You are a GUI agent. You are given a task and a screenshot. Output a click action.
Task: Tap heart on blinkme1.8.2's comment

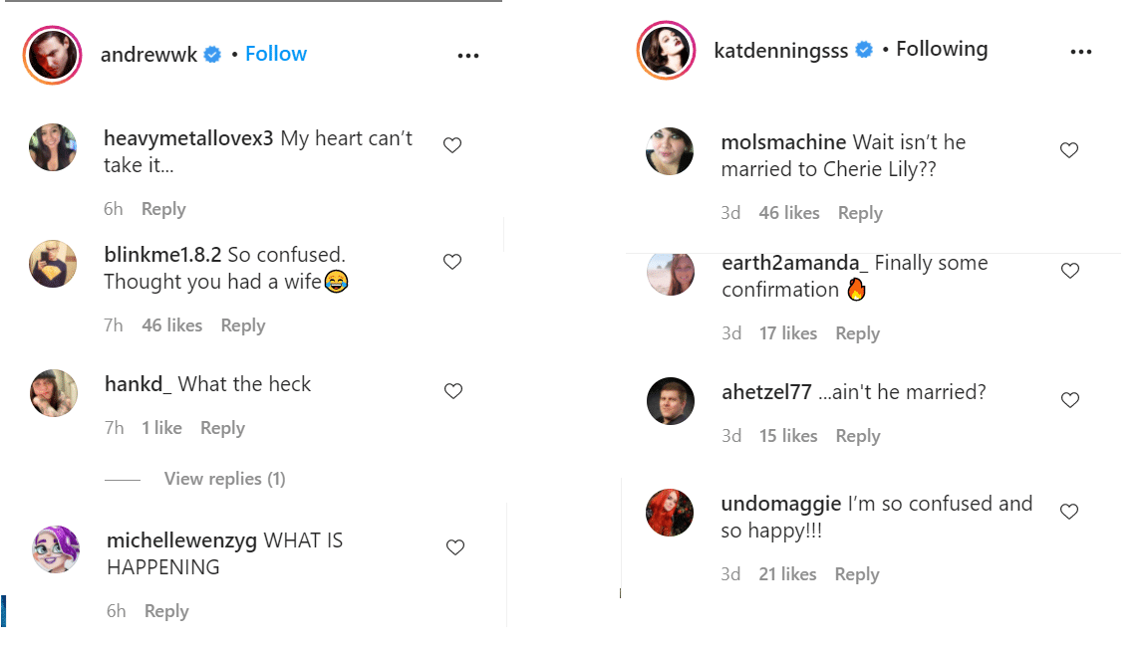[x=452, y=262]
